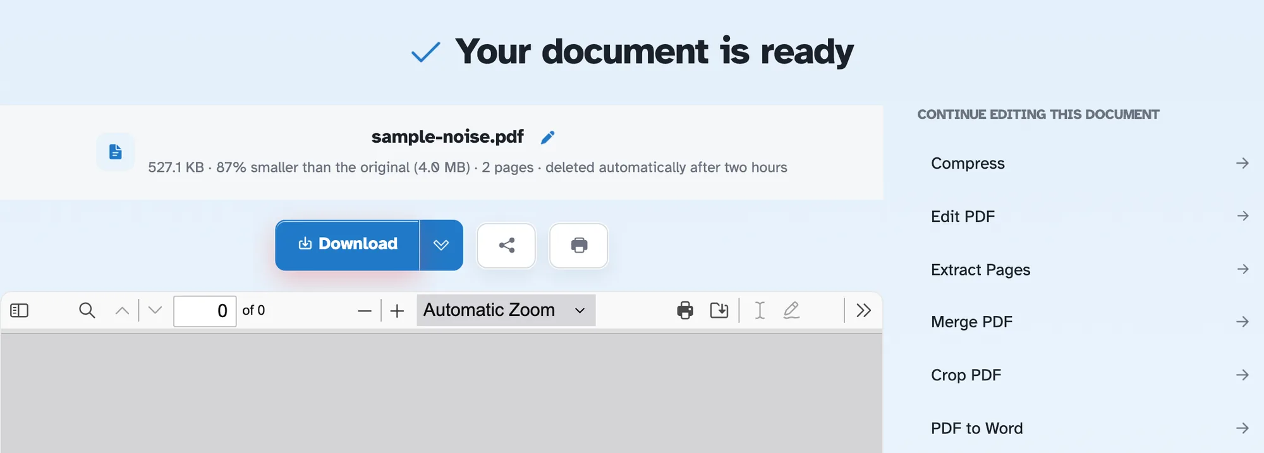Save document from viewer toolbar

coord(719,310)
